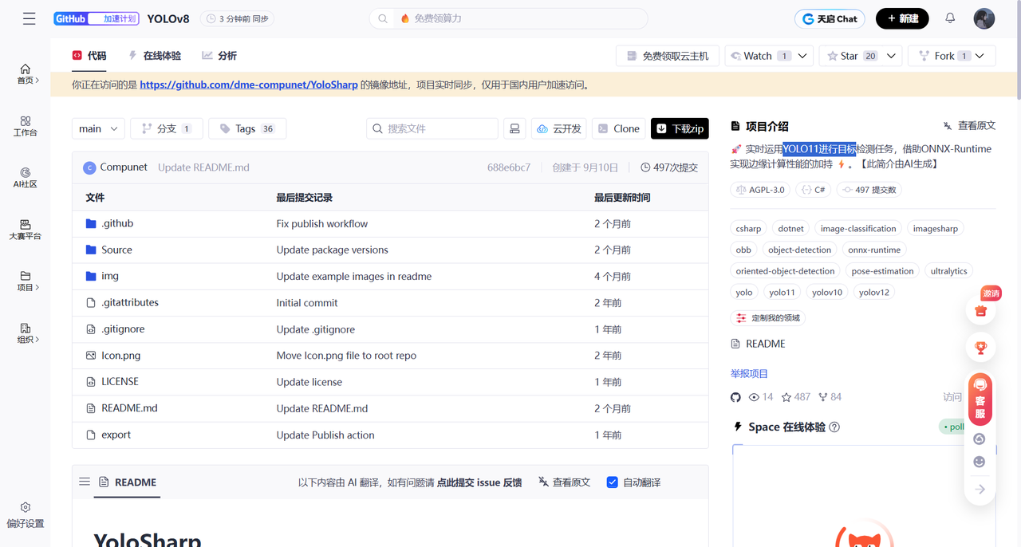This screenshot has width=1021, height=547.
Task: Click the 下载zip button
Action: tap(680, 128)
